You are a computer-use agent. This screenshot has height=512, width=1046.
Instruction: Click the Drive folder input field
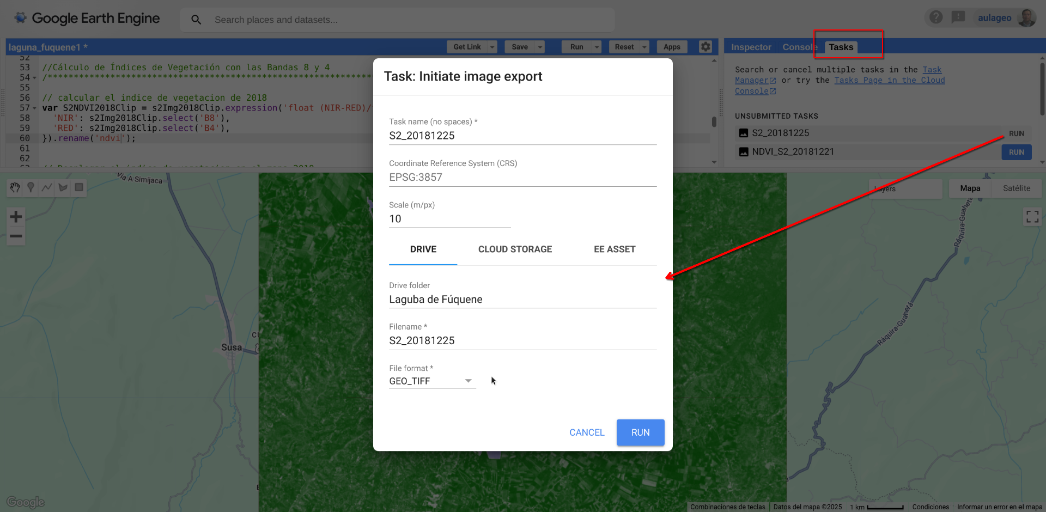(x=522, y=300)
